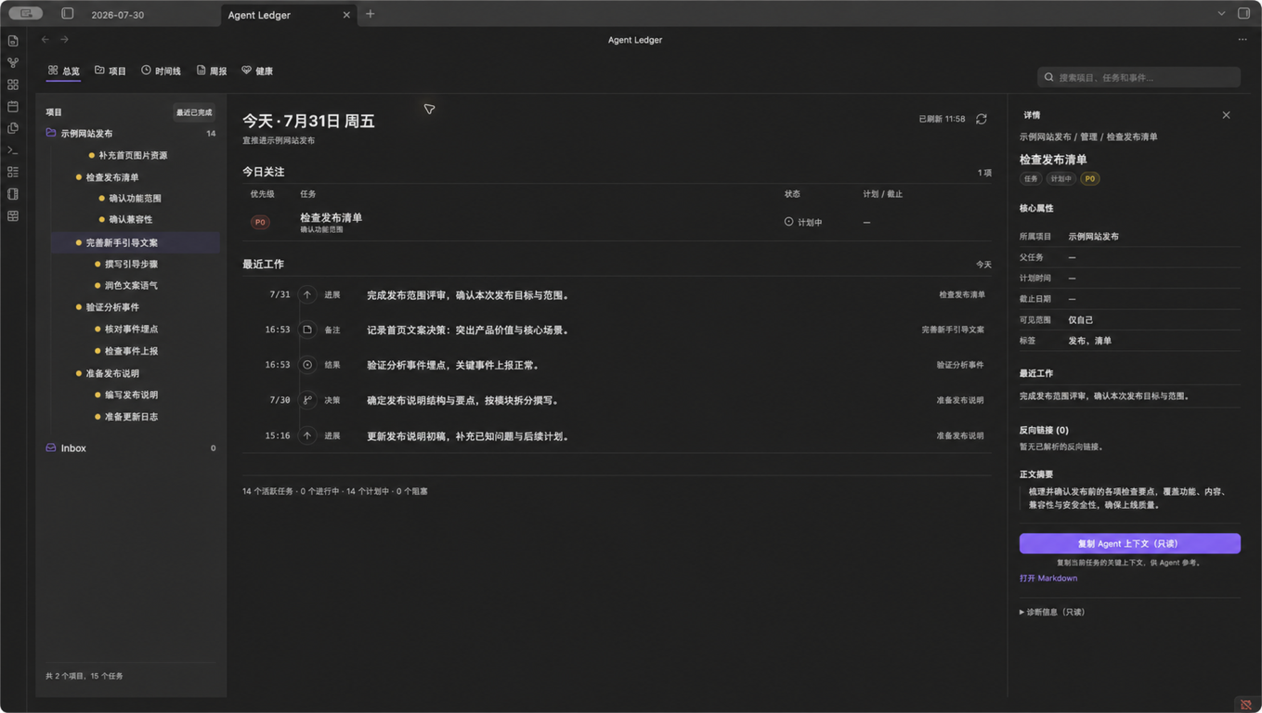The height and width of the screenshot is (713, 1262).
Task: Click 复制 Agent 上下文（只读）button
Action: (1129, 543)
